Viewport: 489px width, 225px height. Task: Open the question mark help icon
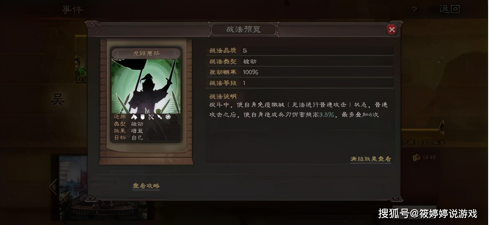tap(414, 10)
